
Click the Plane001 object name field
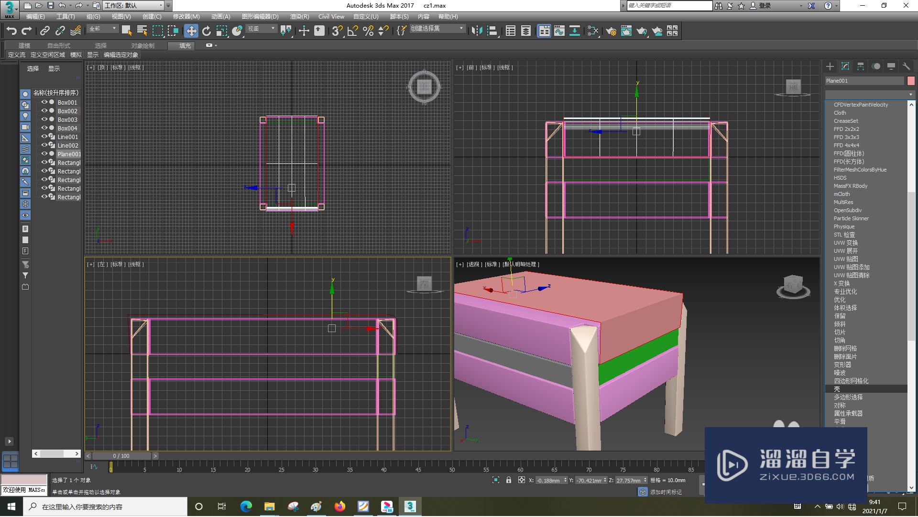(865, 81)
